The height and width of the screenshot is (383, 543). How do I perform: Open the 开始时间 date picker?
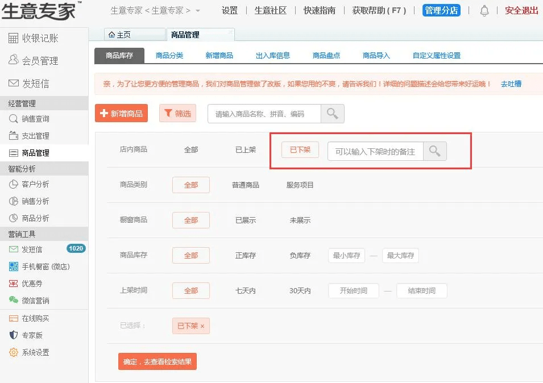click(353, 290)
